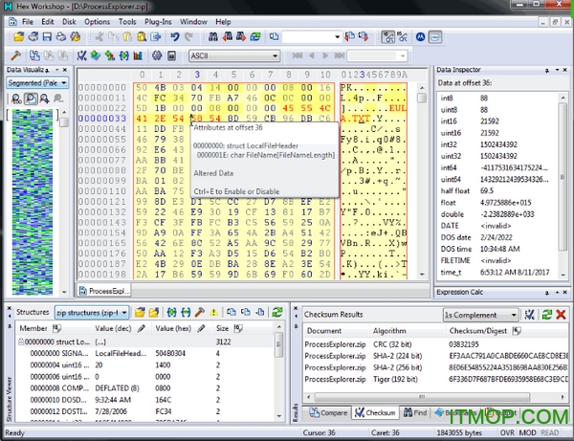
Task: Click the Goto offset icon
Action: (275, 36)
